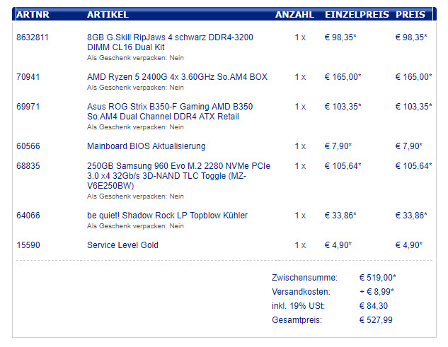
Task: Click the ARTIKEL column header
Action: (x=108, y=15)
